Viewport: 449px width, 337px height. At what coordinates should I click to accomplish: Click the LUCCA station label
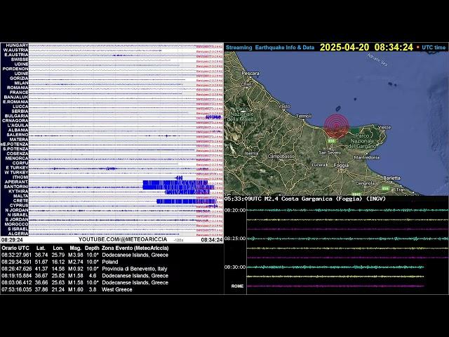pyautogui.click(x=20, y=106)
